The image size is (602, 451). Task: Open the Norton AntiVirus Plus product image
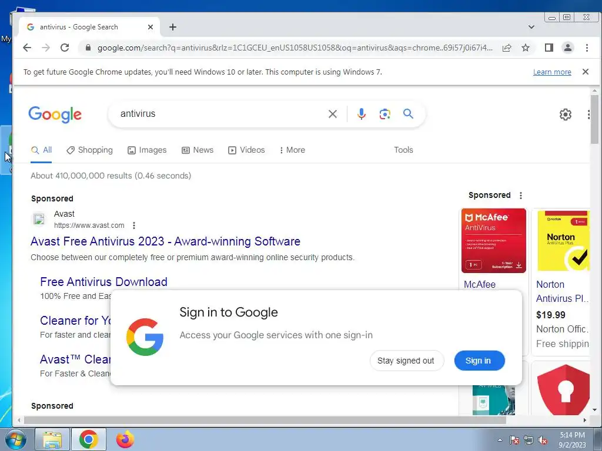[x=563, y=241]
